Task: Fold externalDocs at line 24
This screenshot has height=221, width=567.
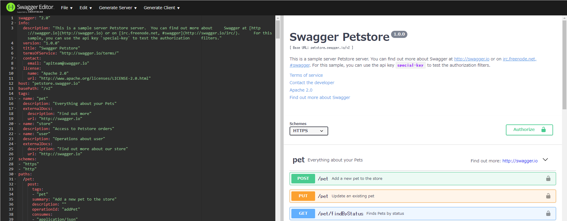Action: click(x=15, y=144)
